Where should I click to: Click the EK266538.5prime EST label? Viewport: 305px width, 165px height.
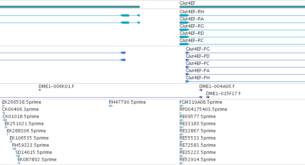pos(22,102)
